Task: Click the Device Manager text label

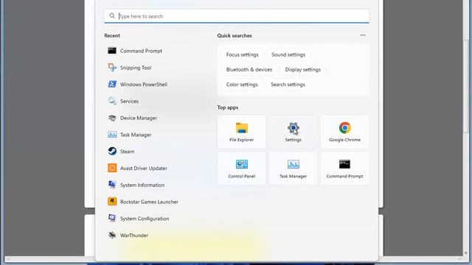Action: click(139, 118)
